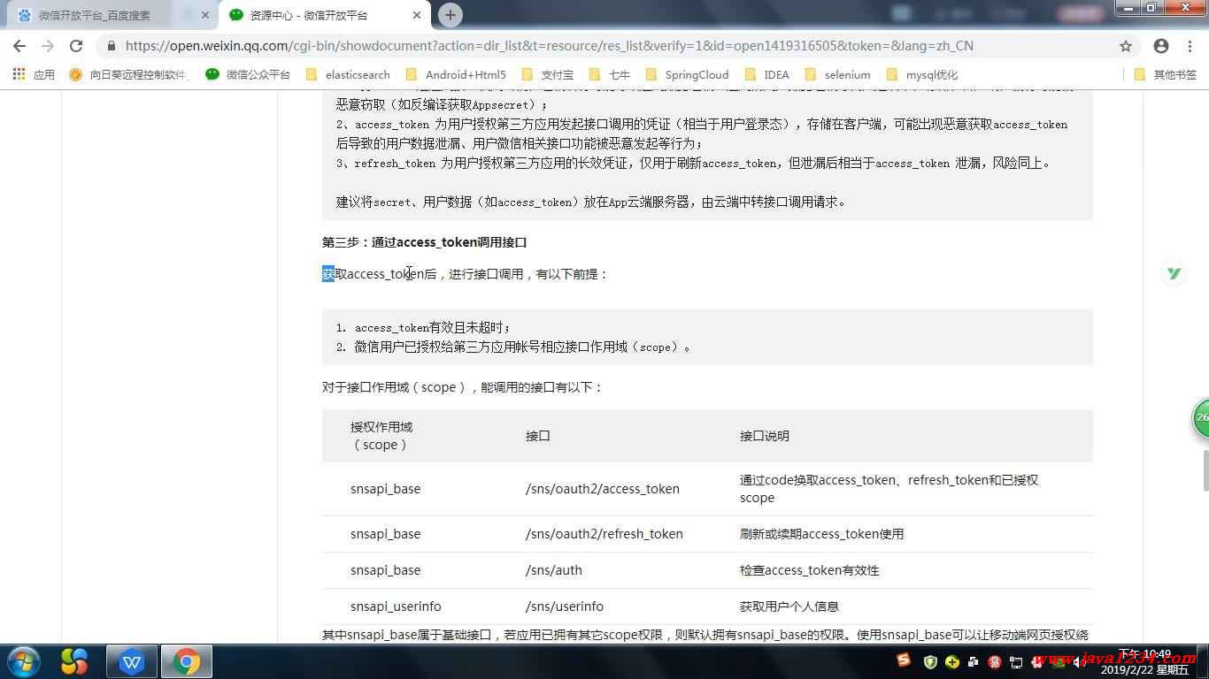This screenshot has width=1209, height=679.
Task: View site security lock info
Action: click(111, 46)
